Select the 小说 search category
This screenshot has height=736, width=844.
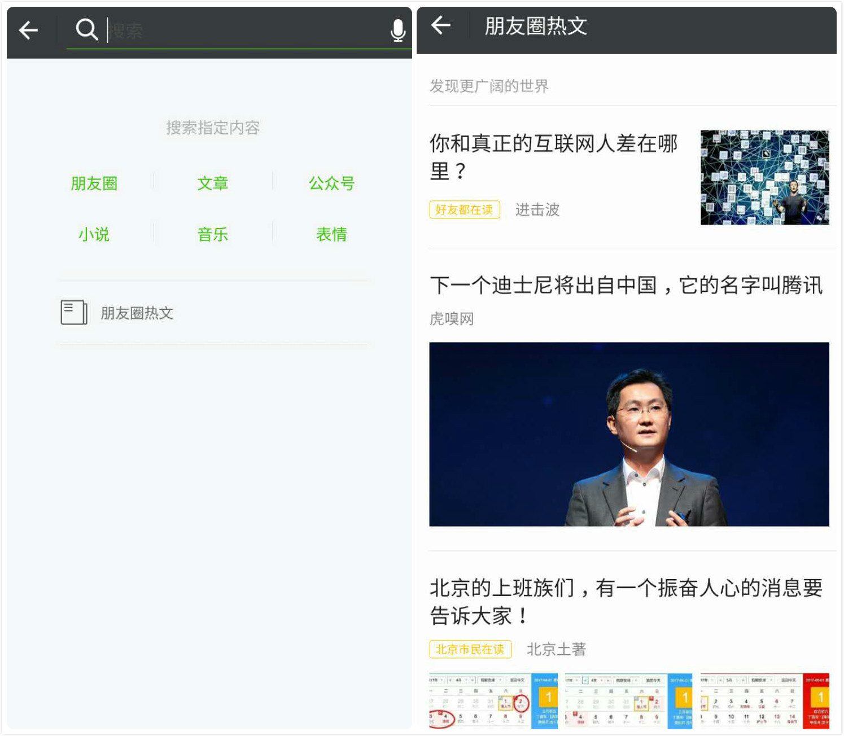point(94,234)
